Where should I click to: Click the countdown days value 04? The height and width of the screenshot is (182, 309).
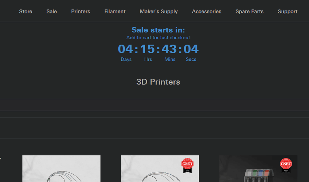[125, 49]
